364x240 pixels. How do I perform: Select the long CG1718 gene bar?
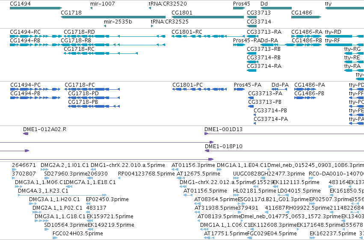point(113,17)
